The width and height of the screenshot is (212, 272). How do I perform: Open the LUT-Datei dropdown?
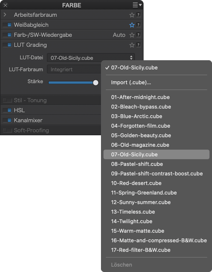pos(91,58)
